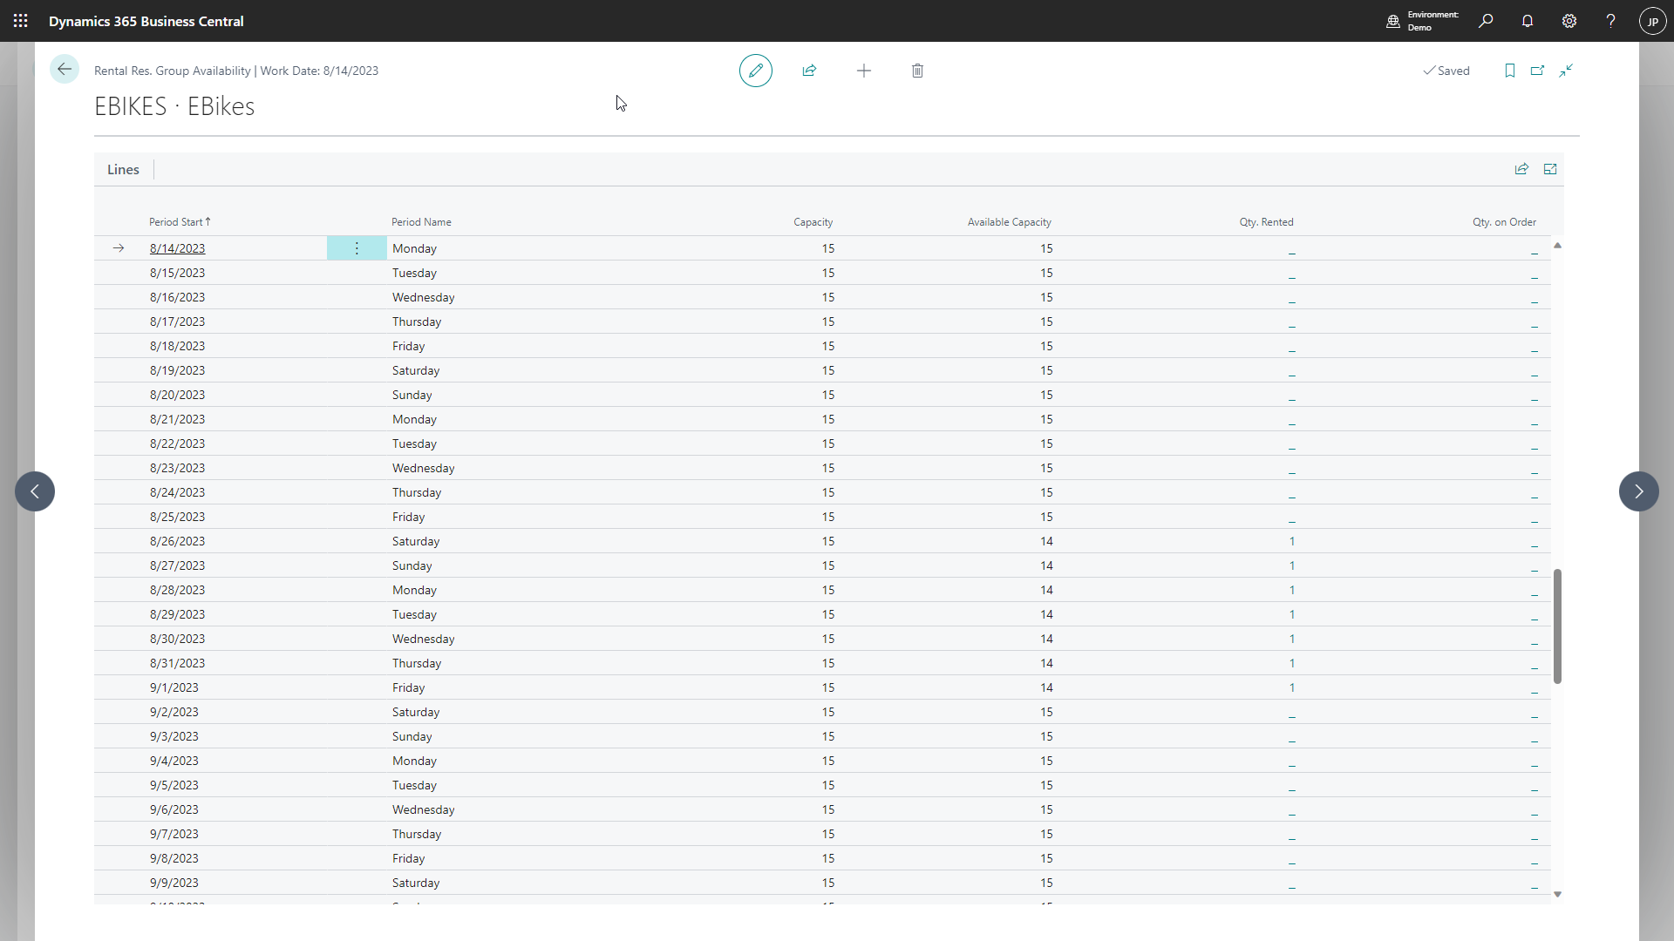Open Available Capacity column header menu
The width and height of the screenshot is (1674, 941).
[1009, 222]
